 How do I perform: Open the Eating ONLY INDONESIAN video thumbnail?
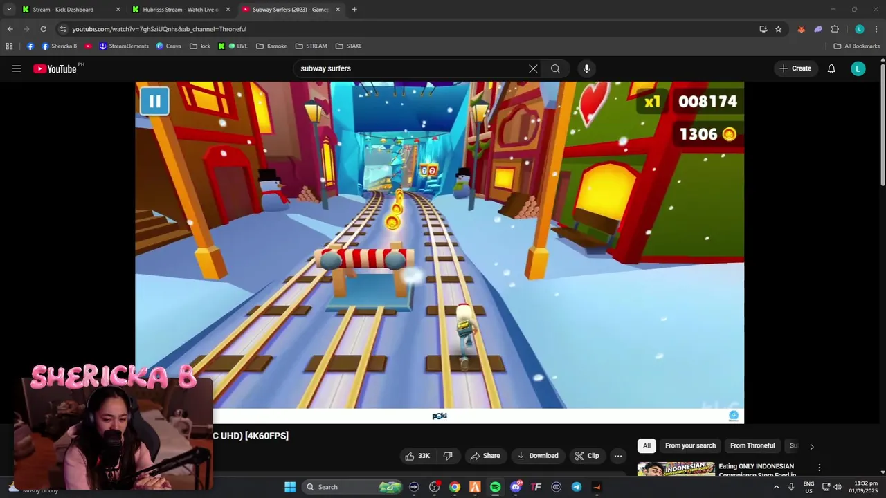click(676, 469)
